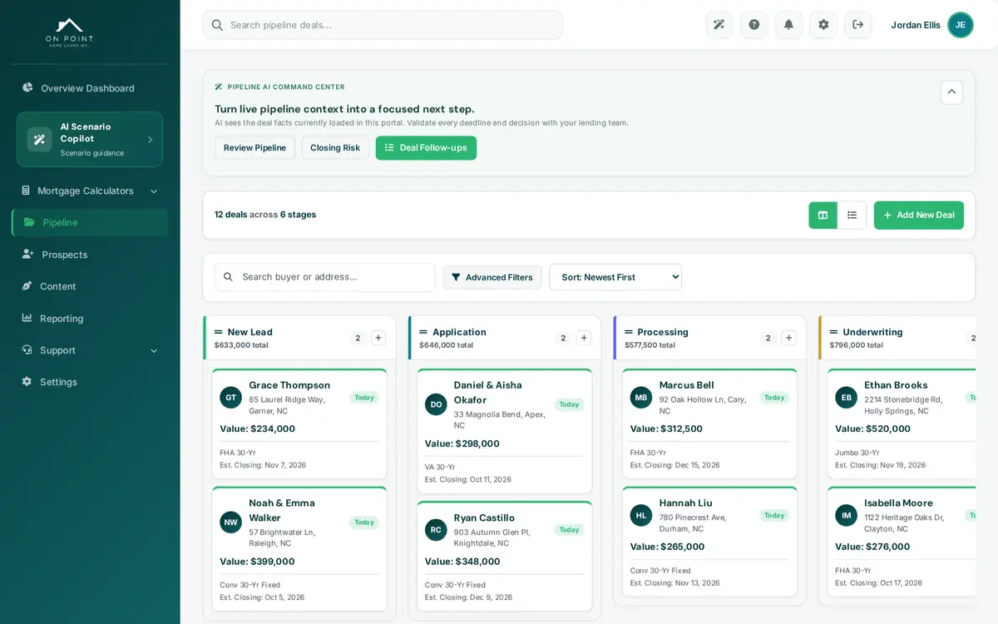Open Noah & Emma Walker deal name

click(x=283, y=510)
